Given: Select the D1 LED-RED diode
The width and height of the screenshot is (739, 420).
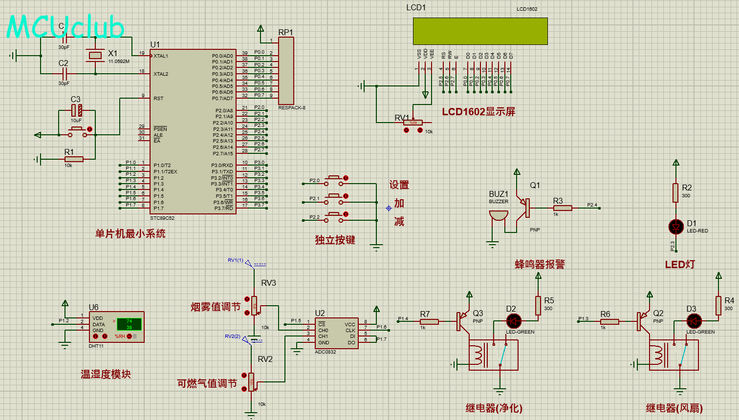Looking at the screenshot, I should pos(676,227).
